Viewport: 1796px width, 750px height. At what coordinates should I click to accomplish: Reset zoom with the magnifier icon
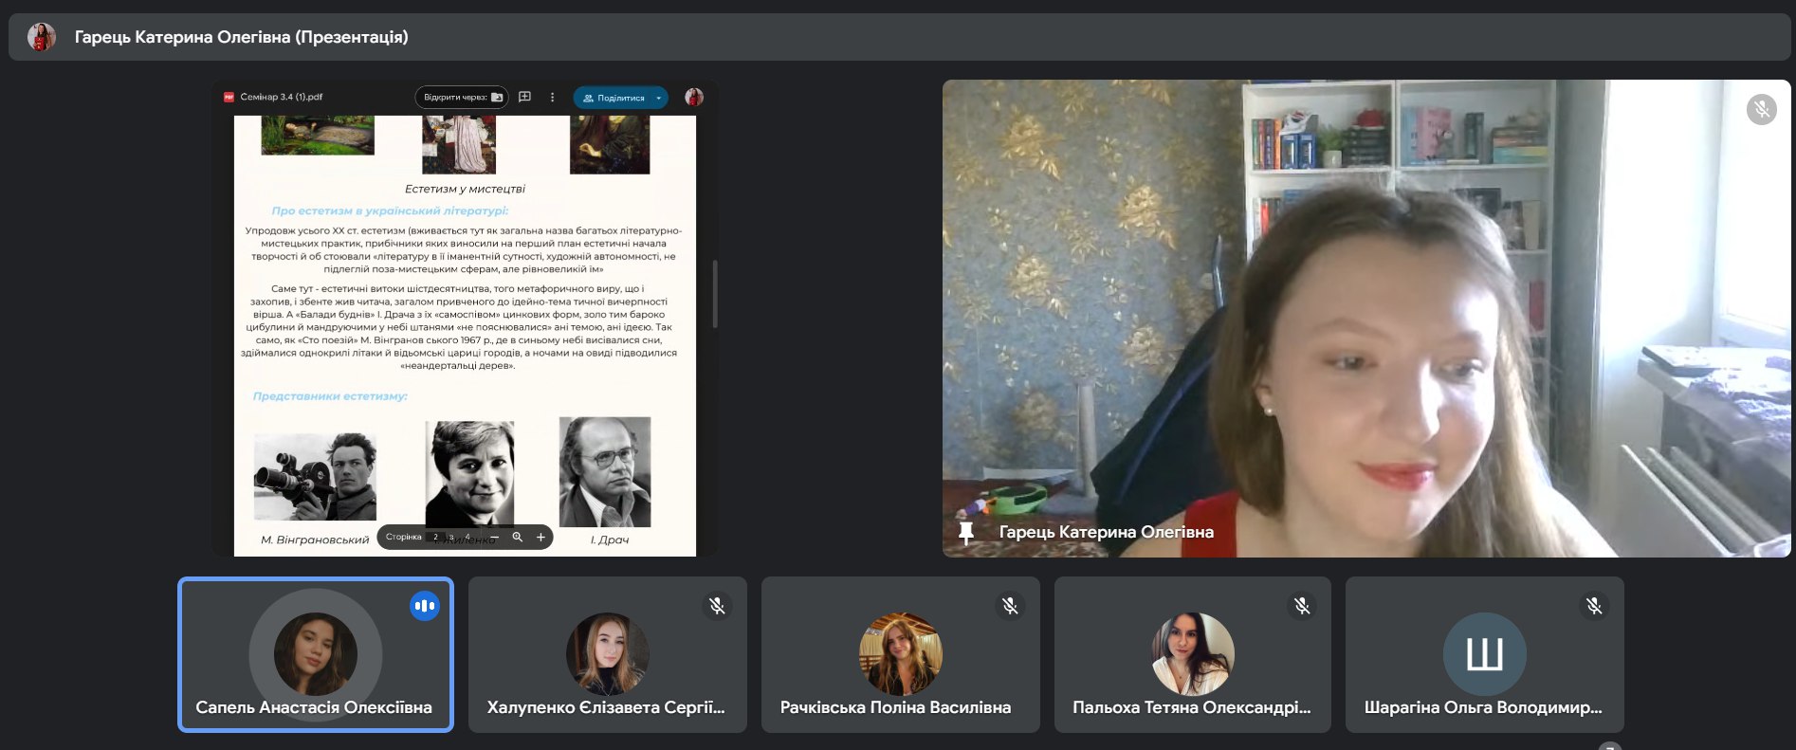coord(517,537)
